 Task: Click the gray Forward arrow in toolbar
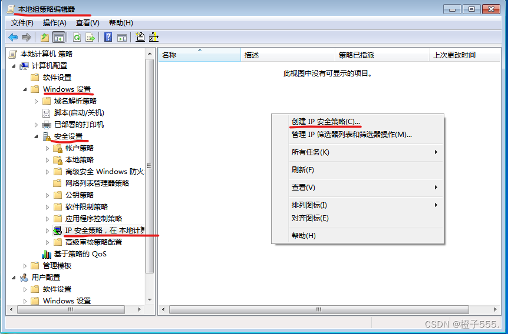click(x=27, y=38)
